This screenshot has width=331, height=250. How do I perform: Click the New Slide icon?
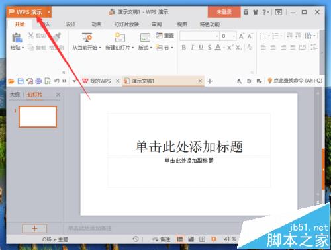120,38
